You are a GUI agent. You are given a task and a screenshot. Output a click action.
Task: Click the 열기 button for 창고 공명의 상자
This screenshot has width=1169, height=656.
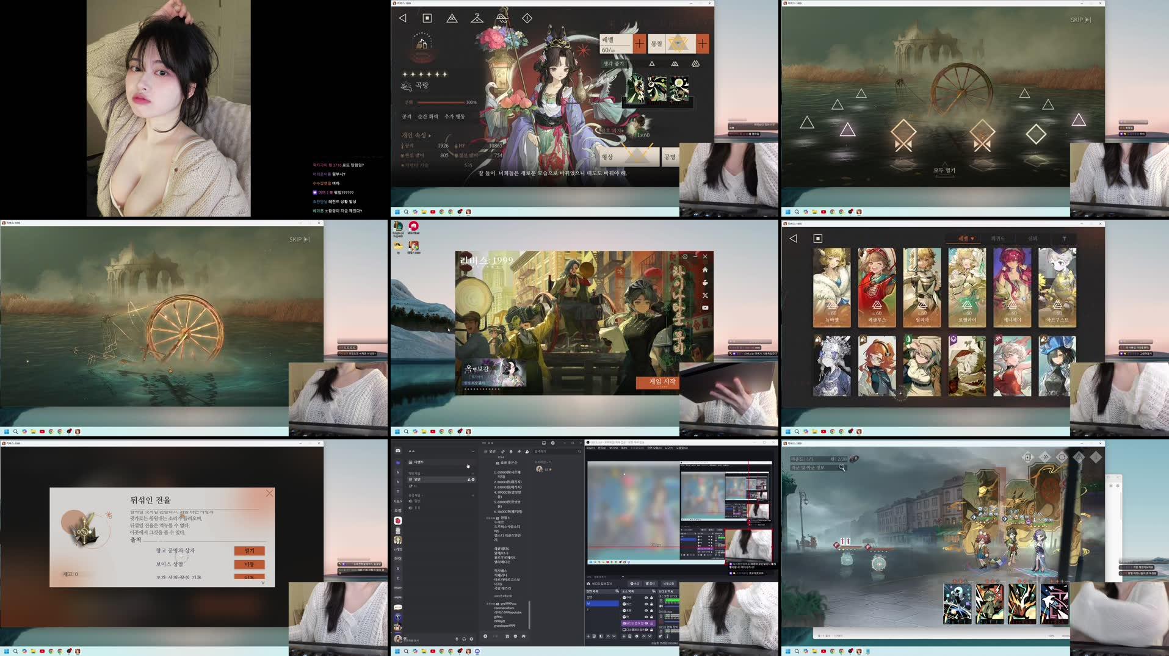click(x=250, y=550)
